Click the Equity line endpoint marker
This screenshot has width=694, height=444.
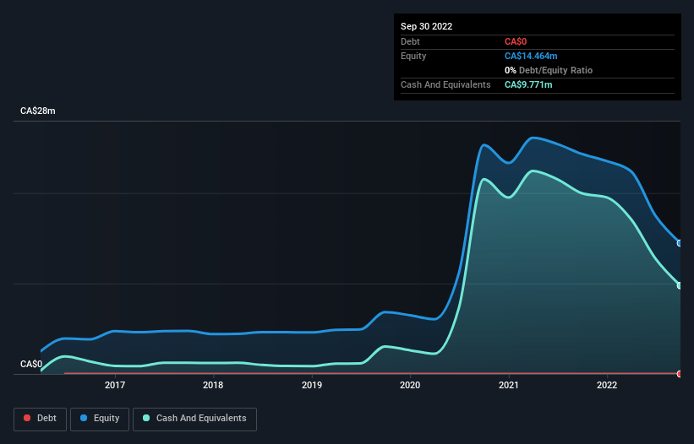(x=680, y=243)
